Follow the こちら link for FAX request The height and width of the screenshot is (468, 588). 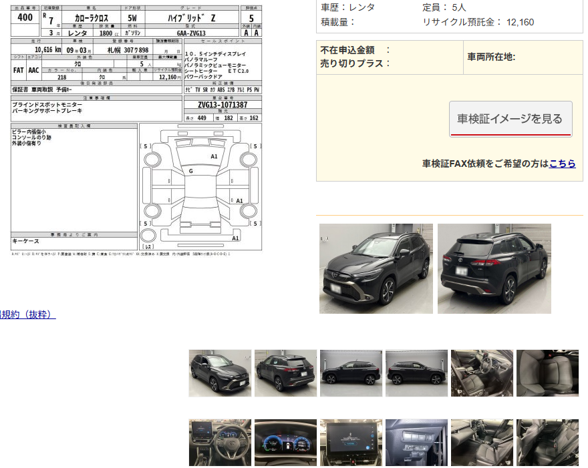pos(562,163)
